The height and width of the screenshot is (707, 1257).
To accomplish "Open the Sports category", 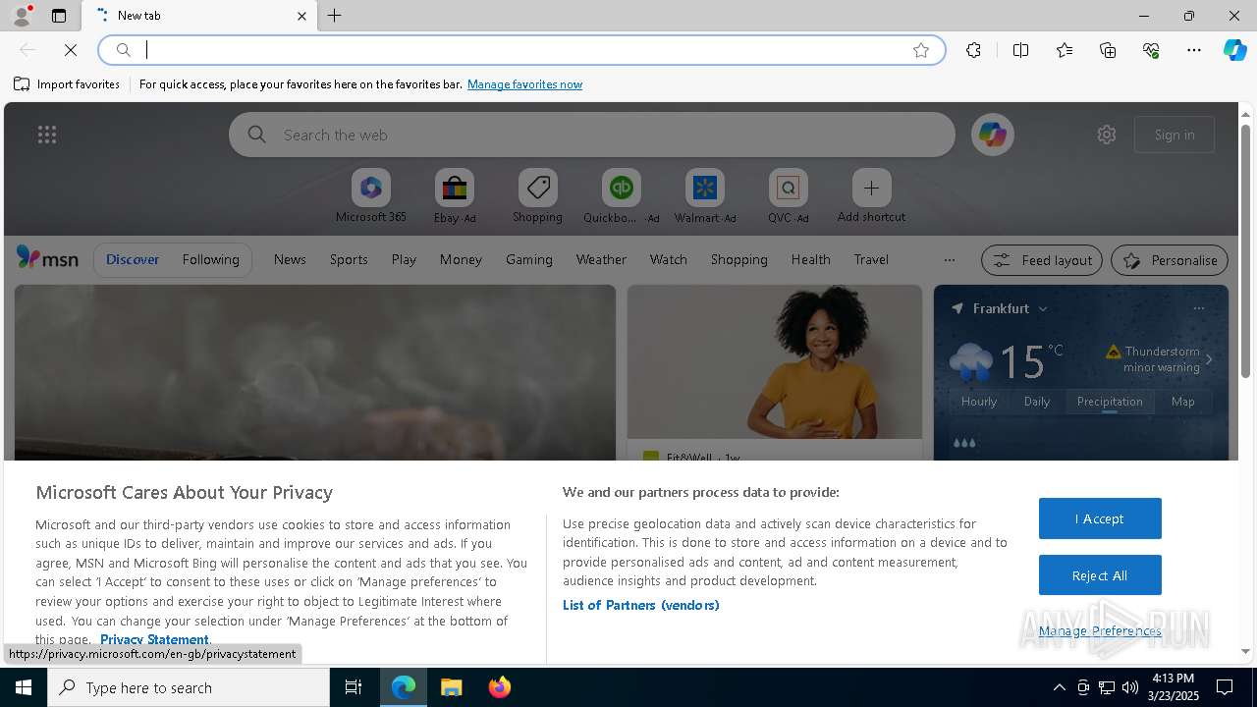I will click(349, 259).
